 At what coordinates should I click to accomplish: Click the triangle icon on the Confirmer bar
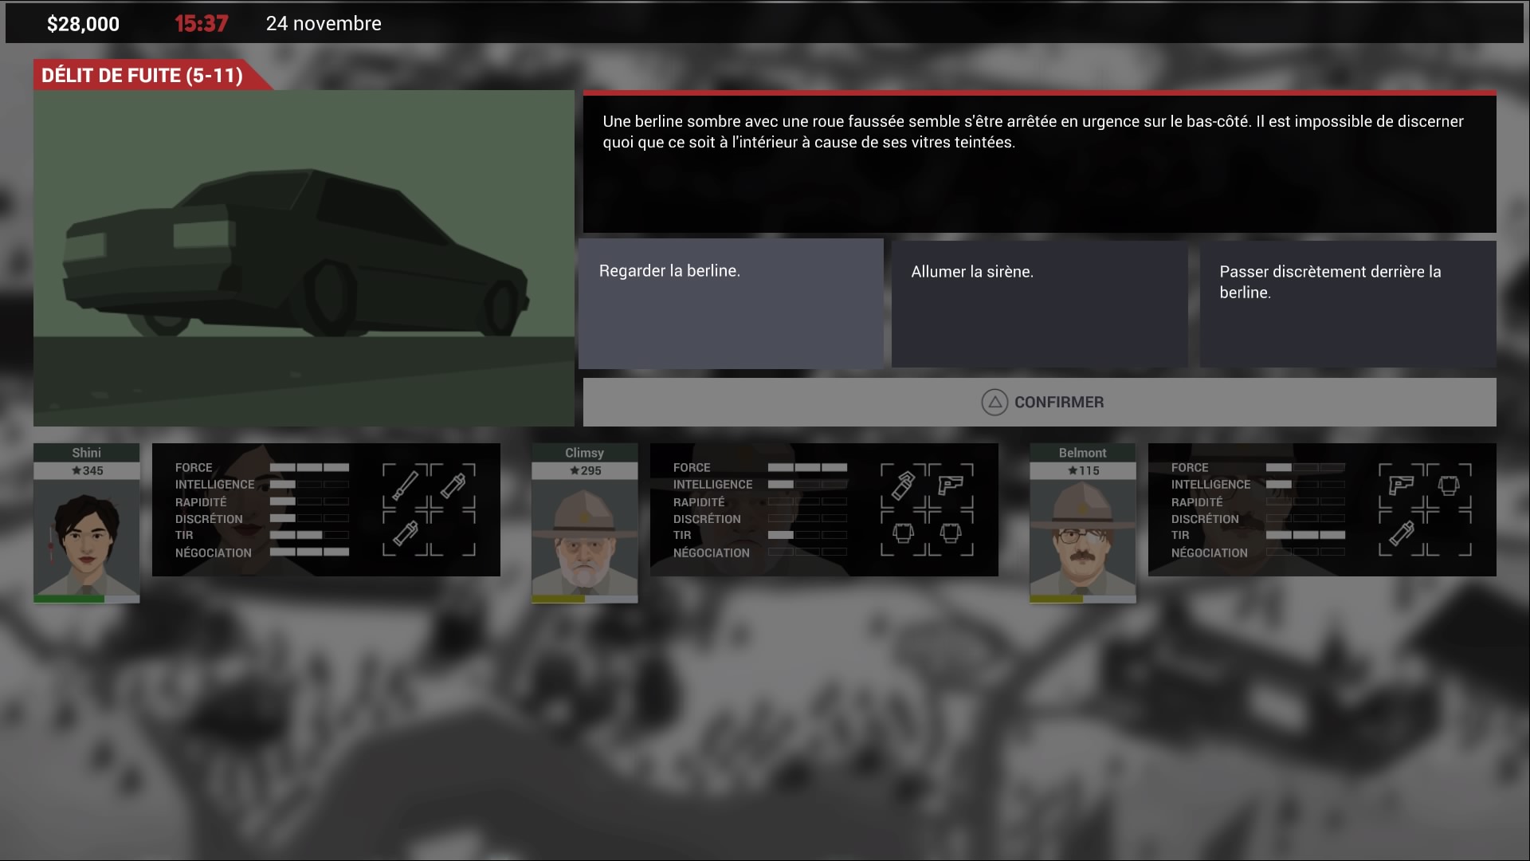pyautogui.click(x=994, y=403)
